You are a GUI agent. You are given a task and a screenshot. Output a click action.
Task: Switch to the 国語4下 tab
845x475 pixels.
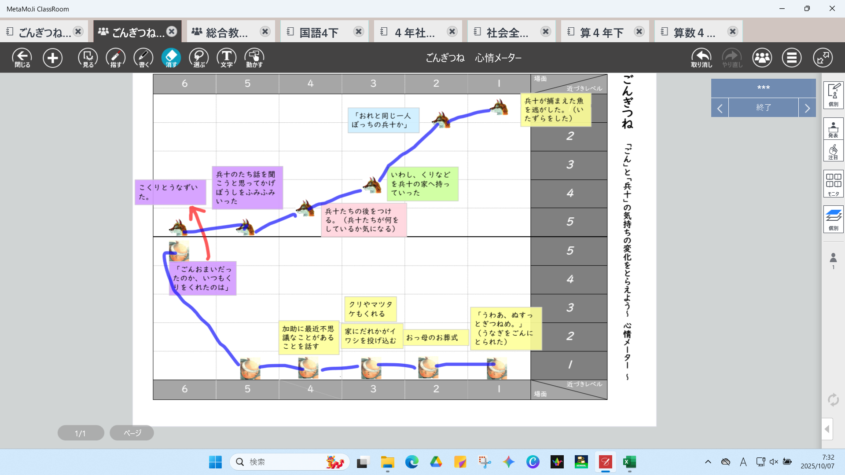click(319, 32)
